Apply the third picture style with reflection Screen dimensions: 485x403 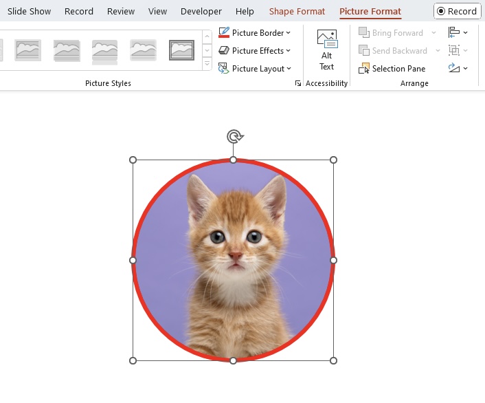click(105, 52)
